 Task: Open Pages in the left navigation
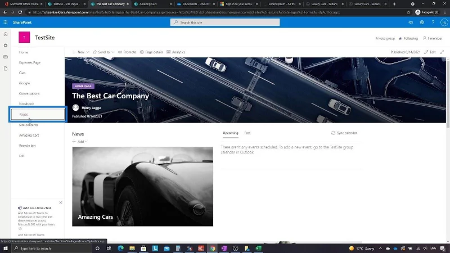click(24, 114)
